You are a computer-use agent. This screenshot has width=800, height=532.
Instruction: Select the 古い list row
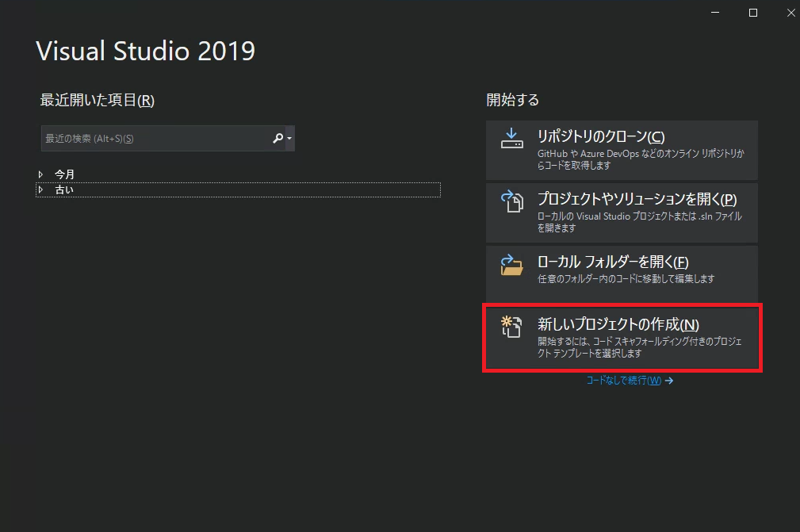(x=238, y=189)
